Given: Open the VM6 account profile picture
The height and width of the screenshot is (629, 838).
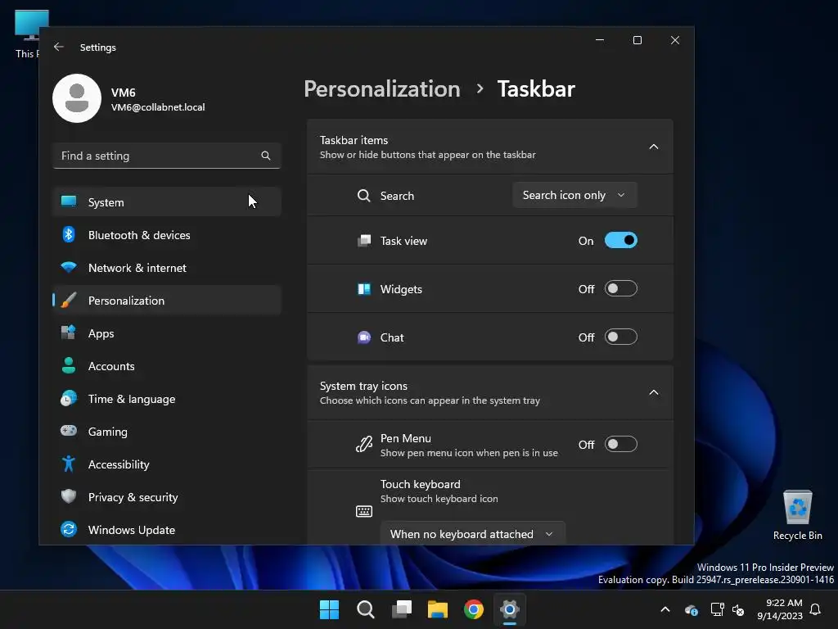Looking at the screenshot, I should 77,98.
